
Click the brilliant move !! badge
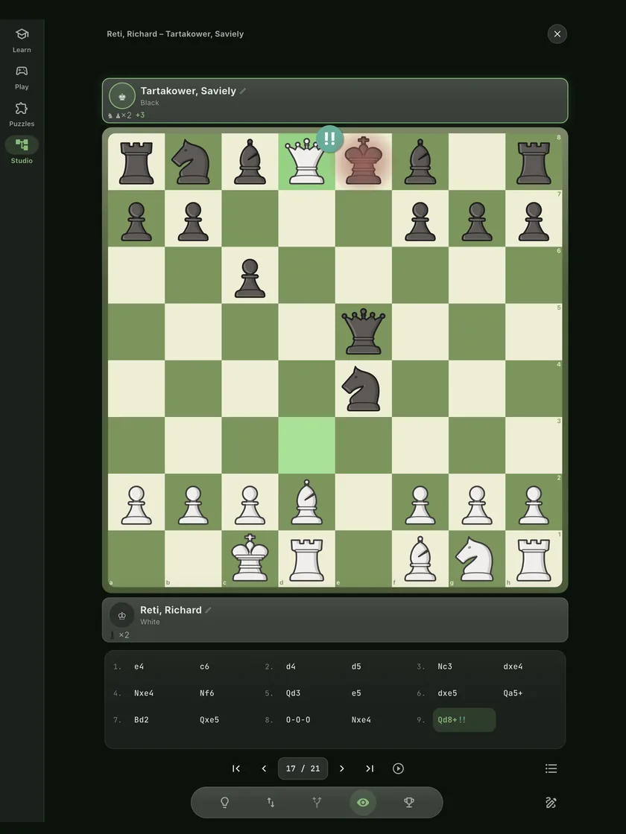(x=329, y=139)
